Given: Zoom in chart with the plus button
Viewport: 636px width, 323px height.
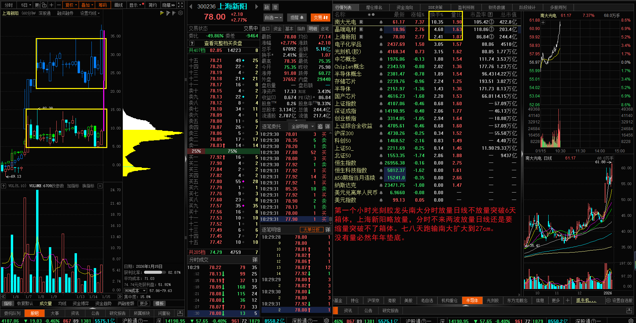Looking at the screenshot, I should coord(51,5).
